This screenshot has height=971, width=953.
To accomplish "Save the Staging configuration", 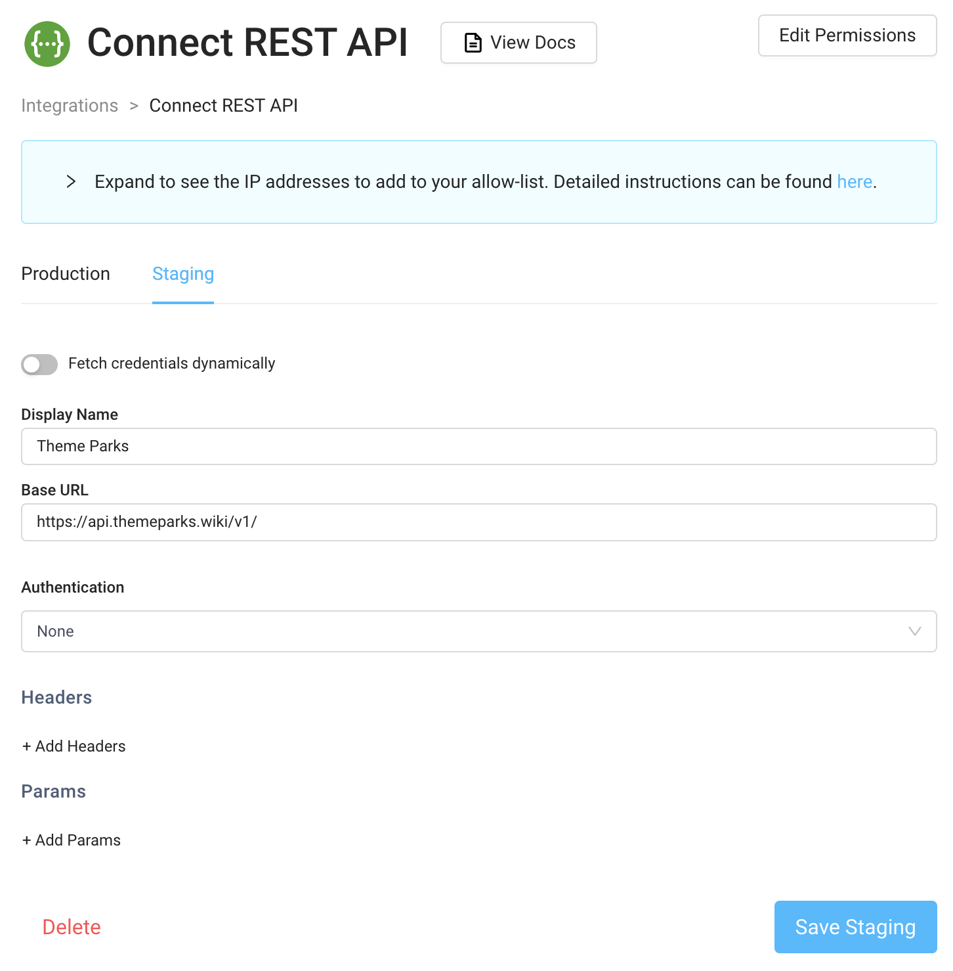I will (855, 927).
